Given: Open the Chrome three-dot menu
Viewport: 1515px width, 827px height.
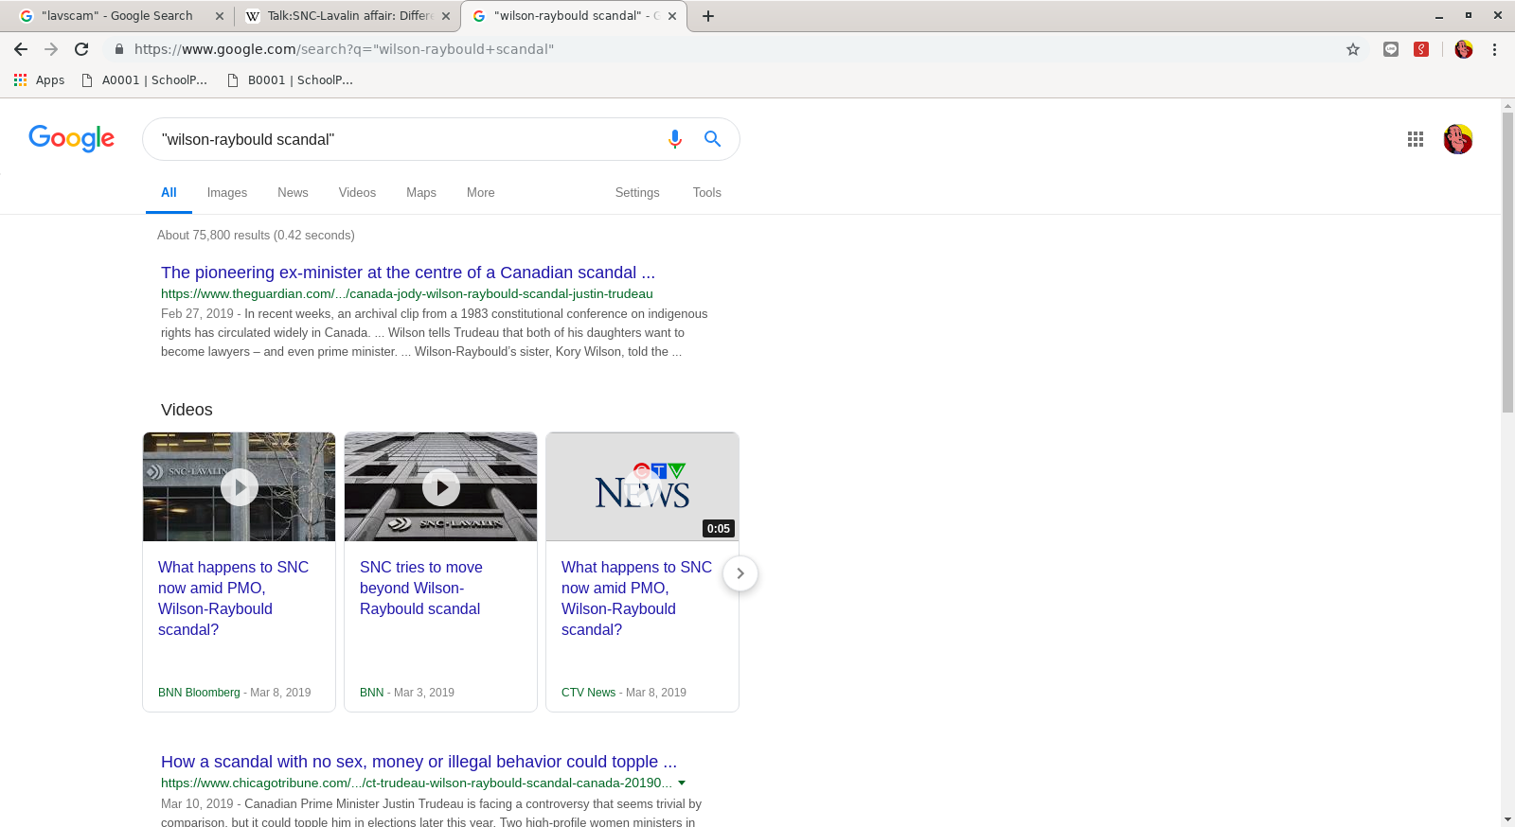Looking at the screenshot, I should (x=1495, y=49).
